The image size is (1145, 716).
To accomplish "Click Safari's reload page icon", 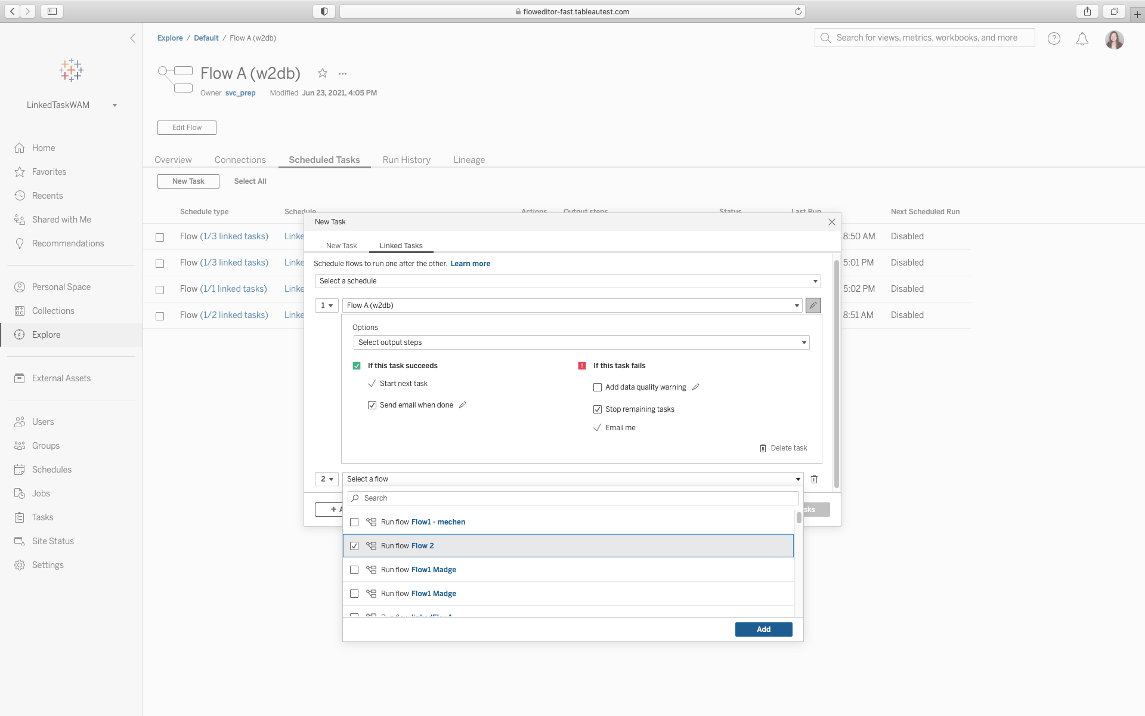I will [798, 11].
